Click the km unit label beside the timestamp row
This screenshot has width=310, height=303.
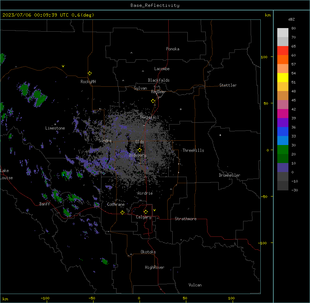268,15
